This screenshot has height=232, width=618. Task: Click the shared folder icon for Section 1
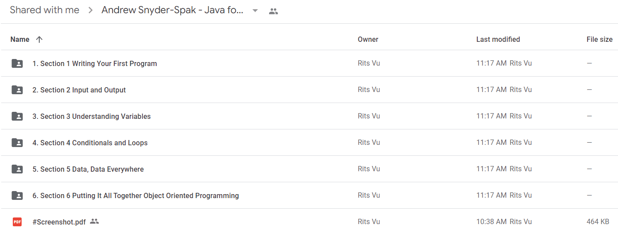coord(17,63)
